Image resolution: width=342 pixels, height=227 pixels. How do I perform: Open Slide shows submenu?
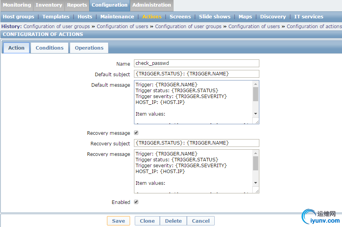tap(215, 17)
